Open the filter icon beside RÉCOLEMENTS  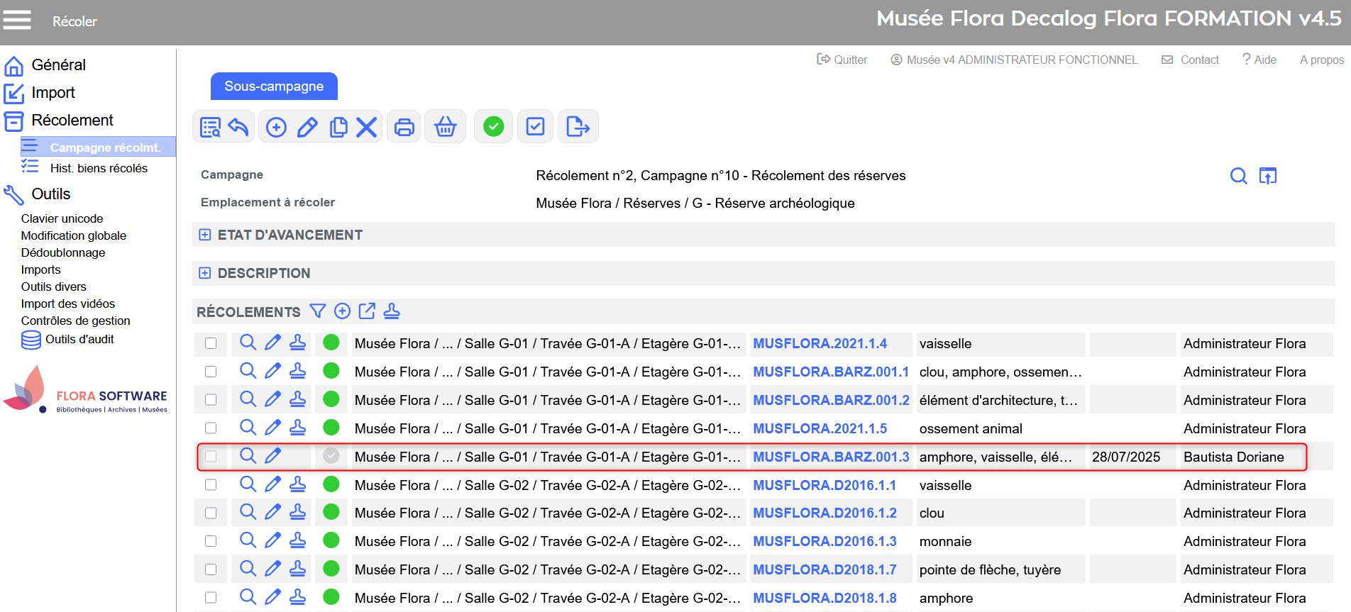point(318,311)
